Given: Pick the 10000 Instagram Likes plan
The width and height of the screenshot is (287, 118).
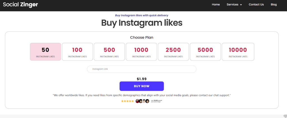Looking at the screenshot, I should click(238, 52).
